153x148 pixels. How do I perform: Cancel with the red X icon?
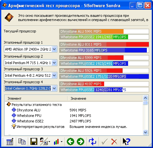click(x=114, y=142)
